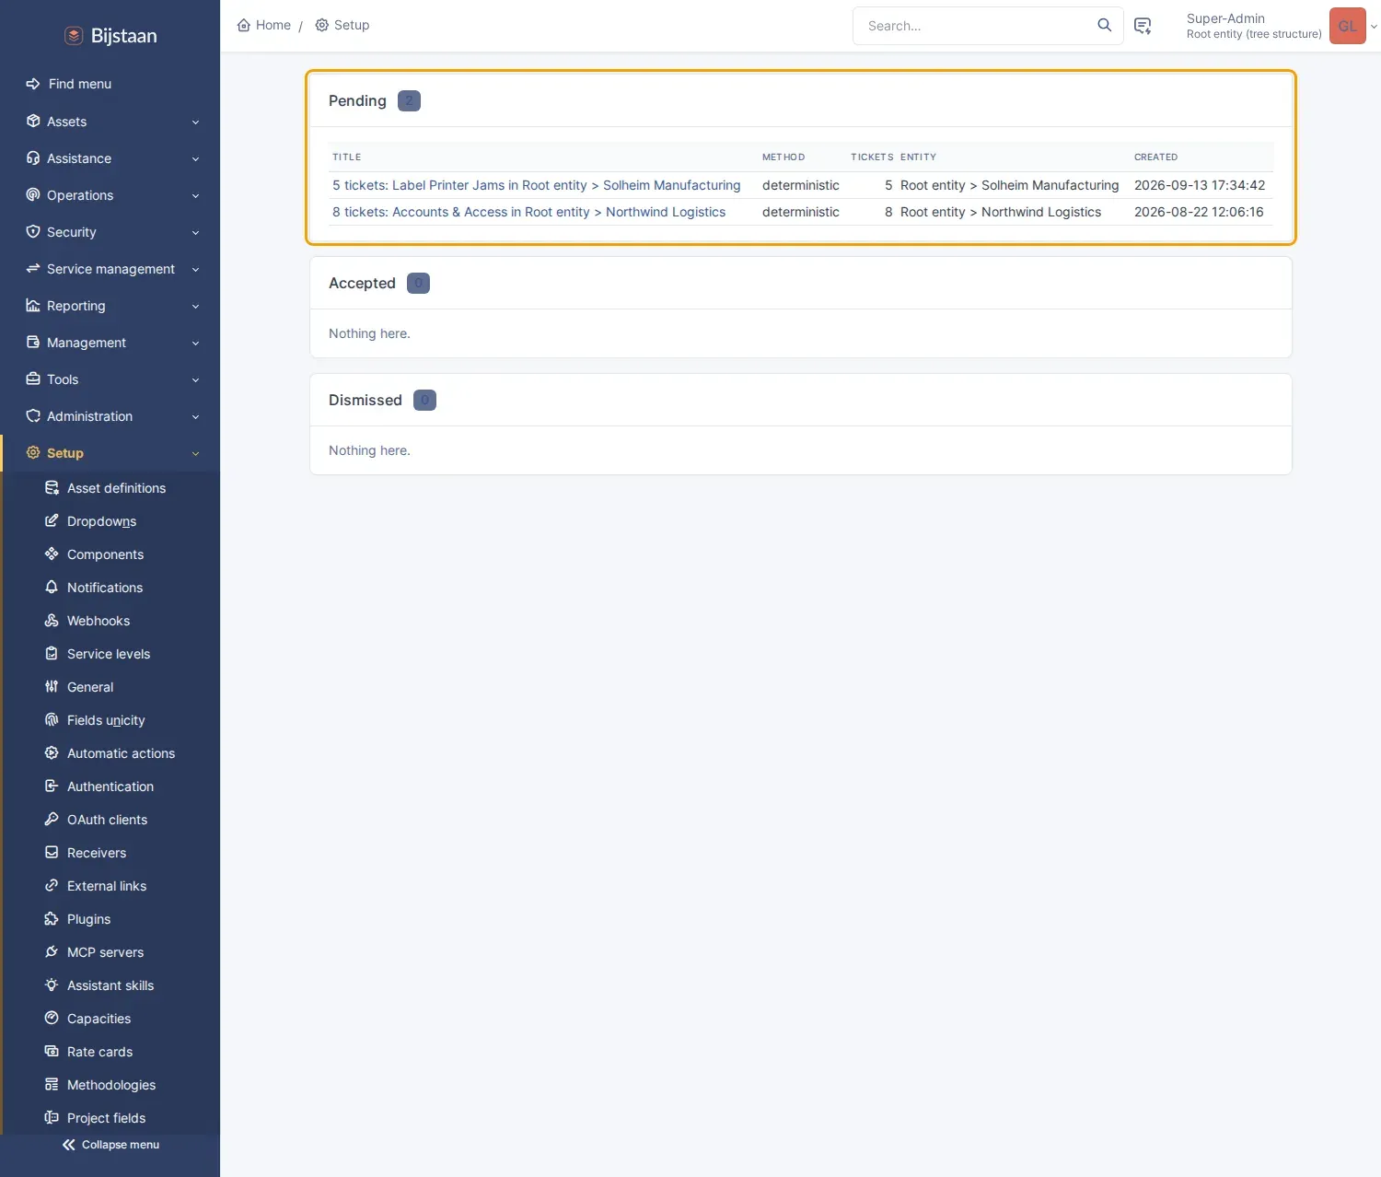The height and width of the screenshot is (1177, 1381).
Task: Click the Dismissed count badge
Action: [x=424, y=400]
